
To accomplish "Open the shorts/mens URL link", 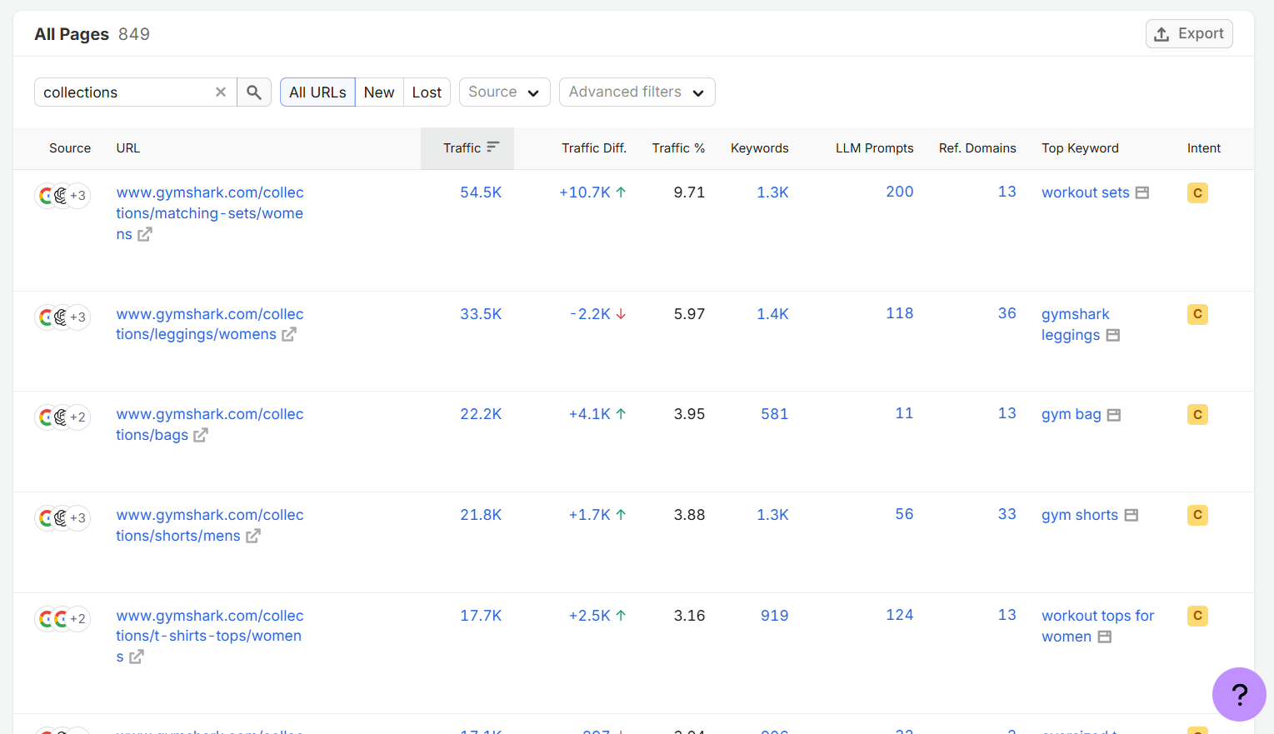I will click(x=209, y=526).
